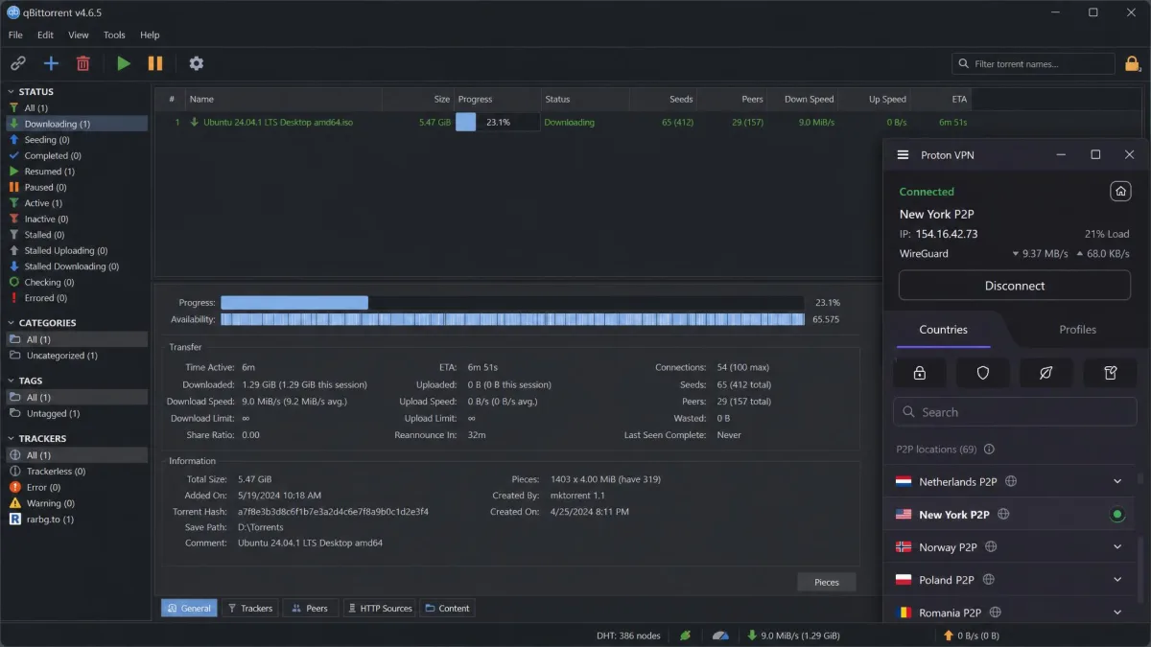Click the globe icon beside New York P2P

(x=1003, y=515)
